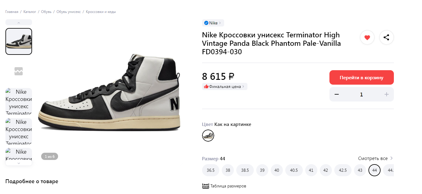Image resolution: width=422 pixels, height=194 pixels.
Task: Open the size chart ruler icon
Action: coord(206,186)
